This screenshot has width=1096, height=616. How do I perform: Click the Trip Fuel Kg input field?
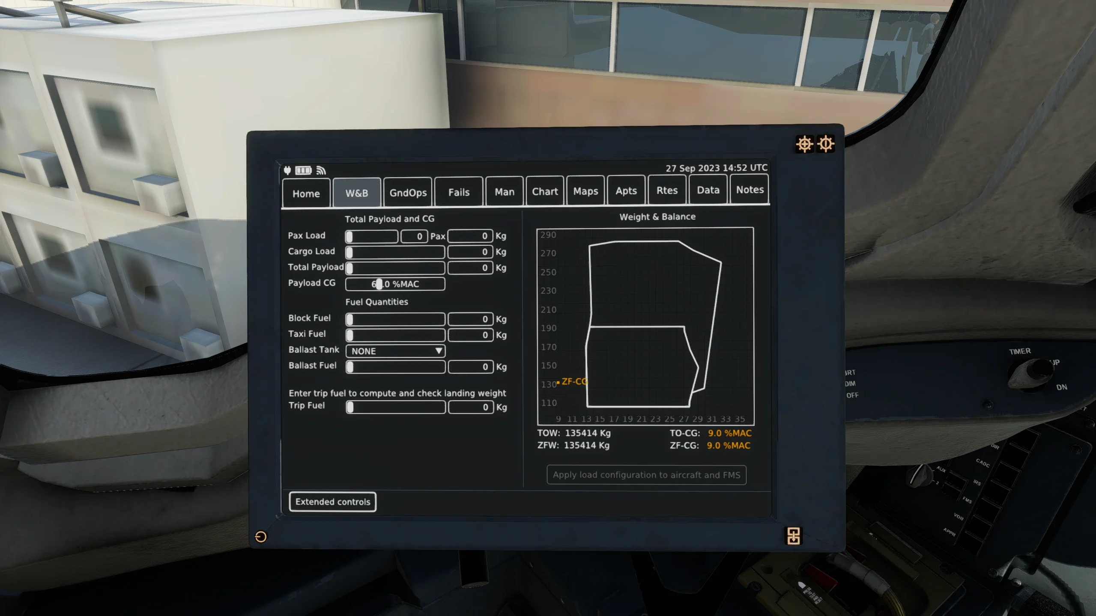[x=470, y=407]
